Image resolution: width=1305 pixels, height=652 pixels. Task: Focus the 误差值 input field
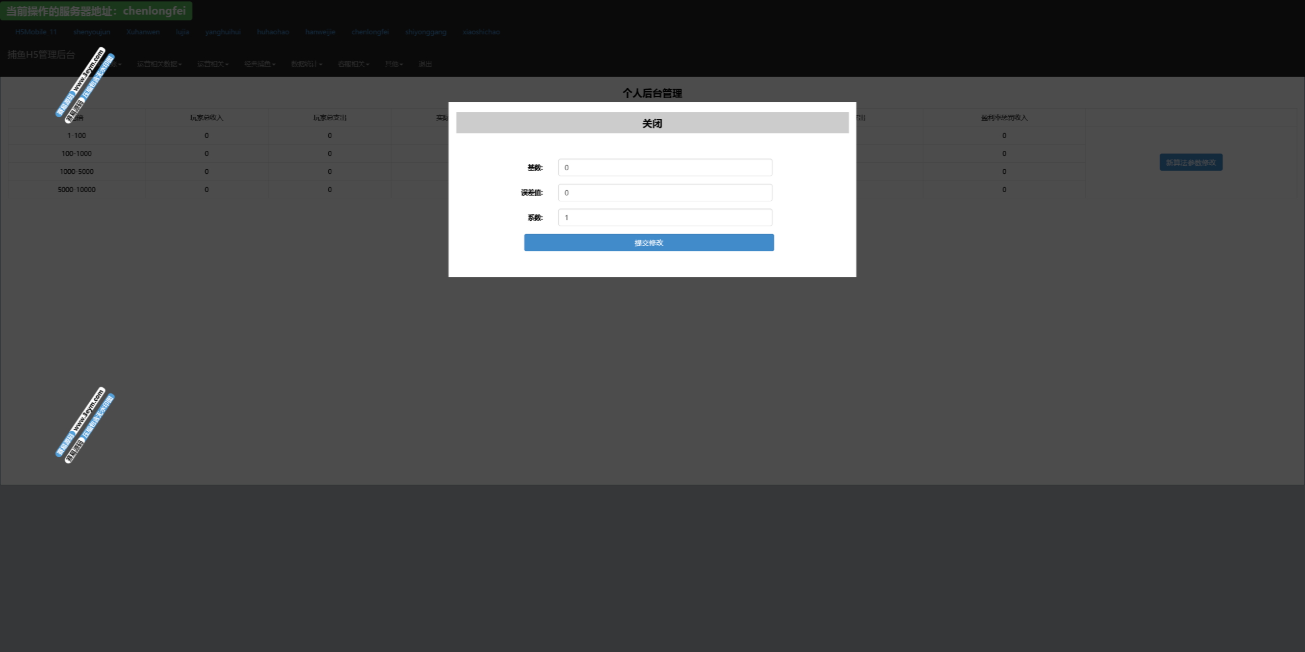(665, 193)
